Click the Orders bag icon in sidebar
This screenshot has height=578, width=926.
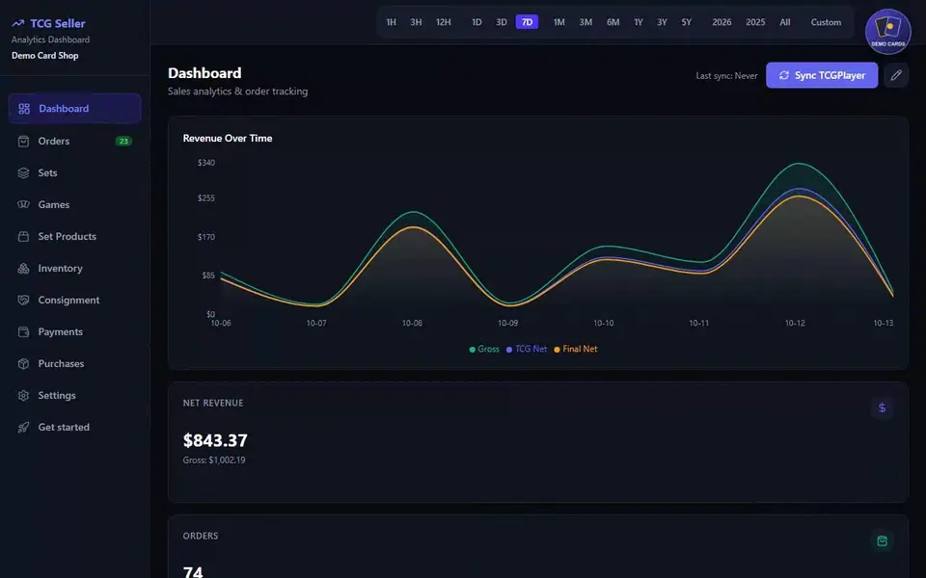pos(23,141)
